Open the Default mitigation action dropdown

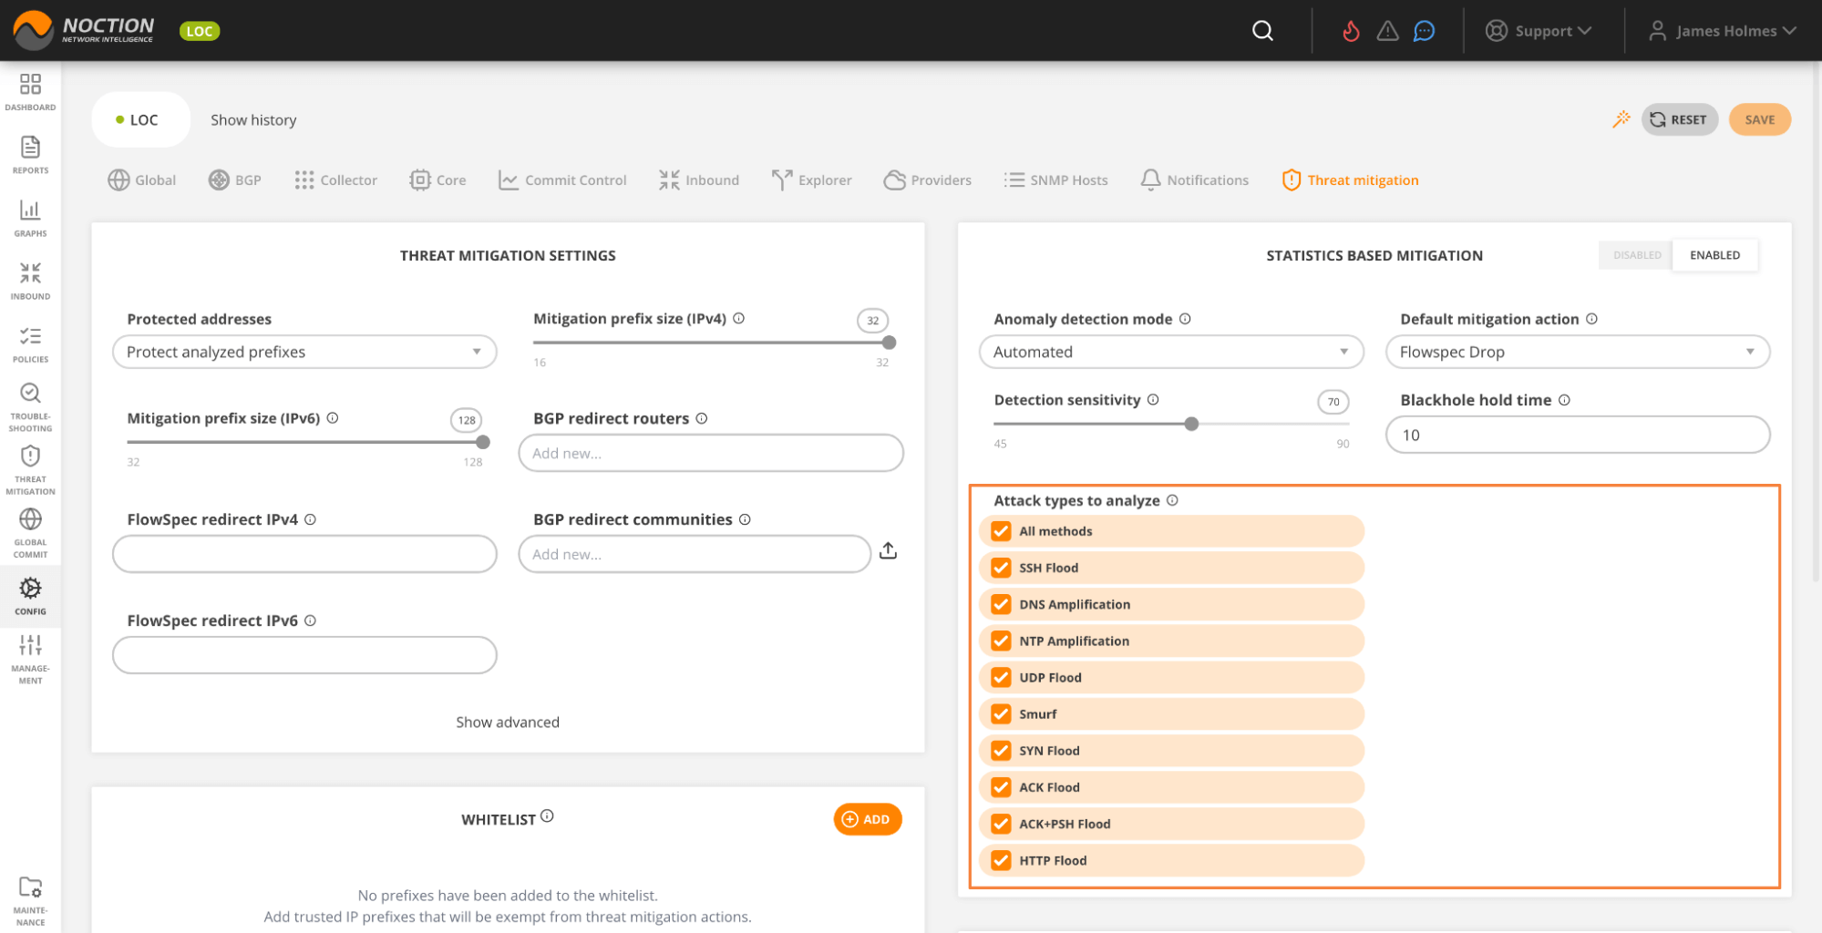coord(1577,352)
